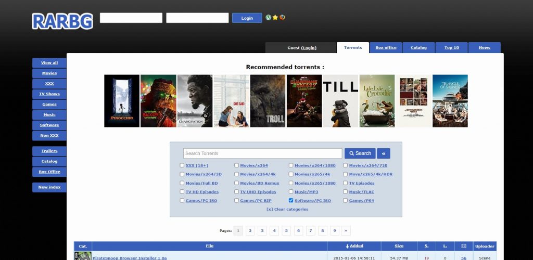Click the username input field
The width and height of the screenshot is (533, 260).
point(131,18)
